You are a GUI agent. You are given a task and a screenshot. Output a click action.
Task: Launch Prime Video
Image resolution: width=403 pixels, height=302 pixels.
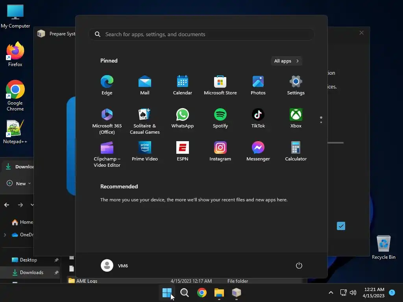145,151
